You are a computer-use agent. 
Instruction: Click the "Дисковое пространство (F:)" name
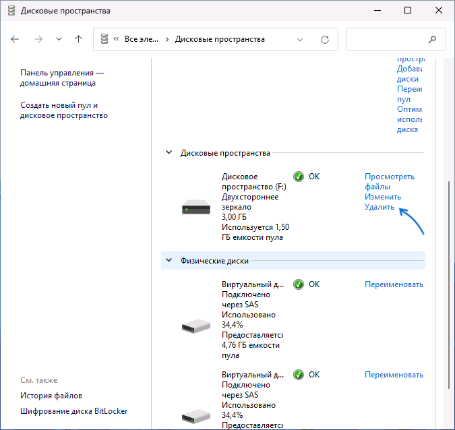(254, 181)
